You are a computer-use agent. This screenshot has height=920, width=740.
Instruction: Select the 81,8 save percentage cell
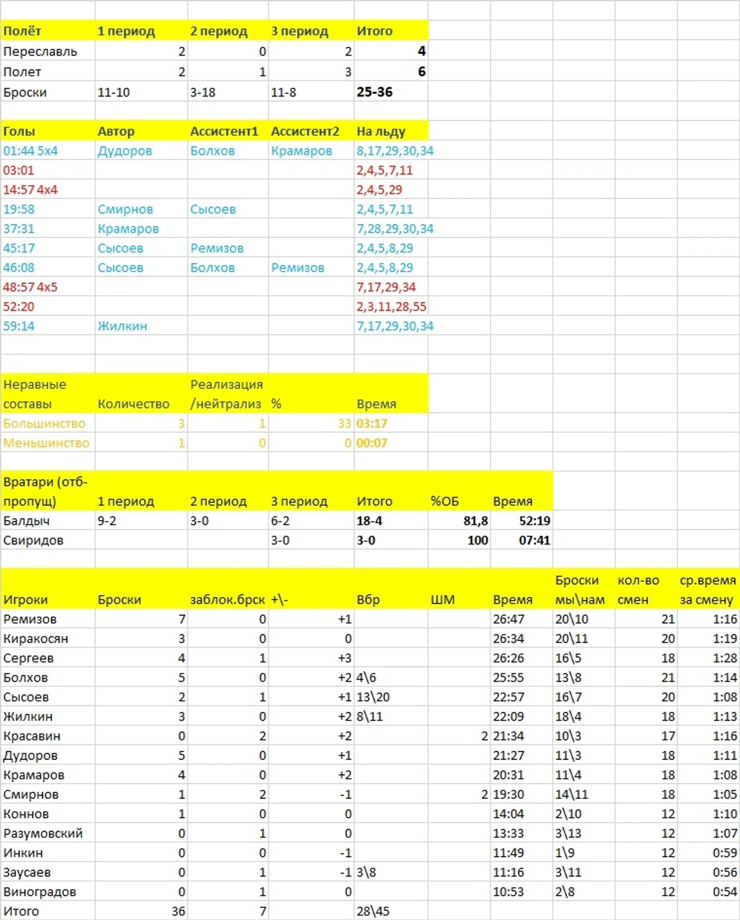459,521
